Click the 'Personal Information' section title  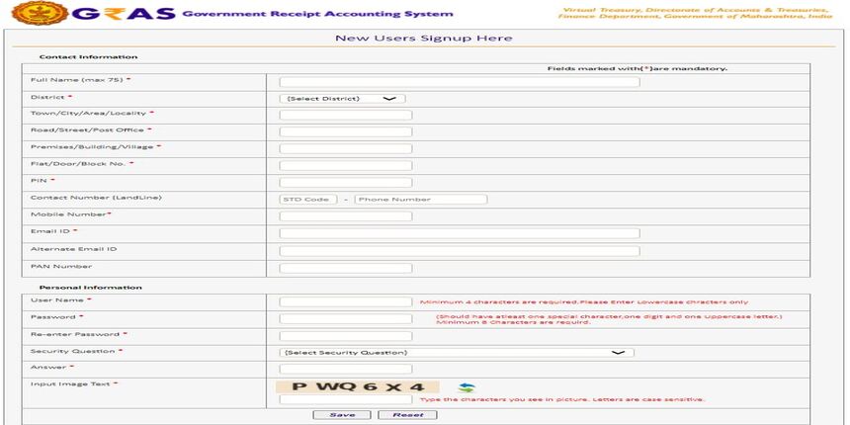[91, 288]
